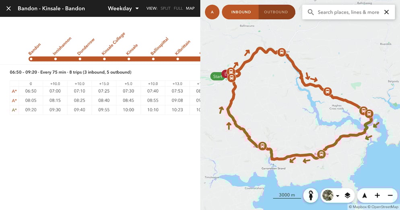Toggle the OUTBOUND direction
The image size is (400, 210).
point(276,12)
